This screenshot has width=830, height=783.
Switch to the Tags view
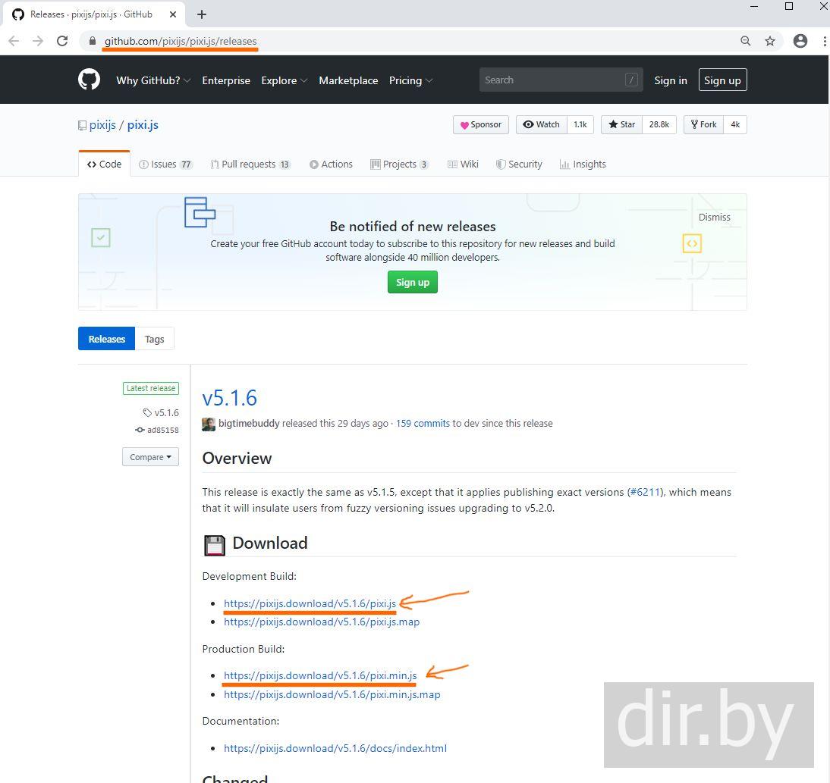click(x=155, y=338)
